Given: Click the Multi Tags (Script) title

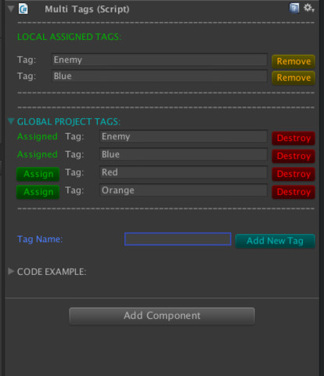Looking at the screenshot, I should coord(87,9).
